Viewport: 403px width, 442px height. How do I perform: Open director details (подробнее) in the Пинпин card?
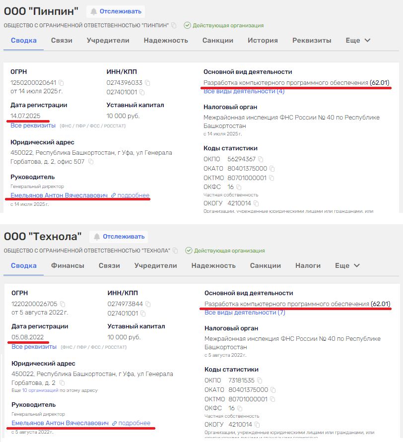tap(130, 195)
